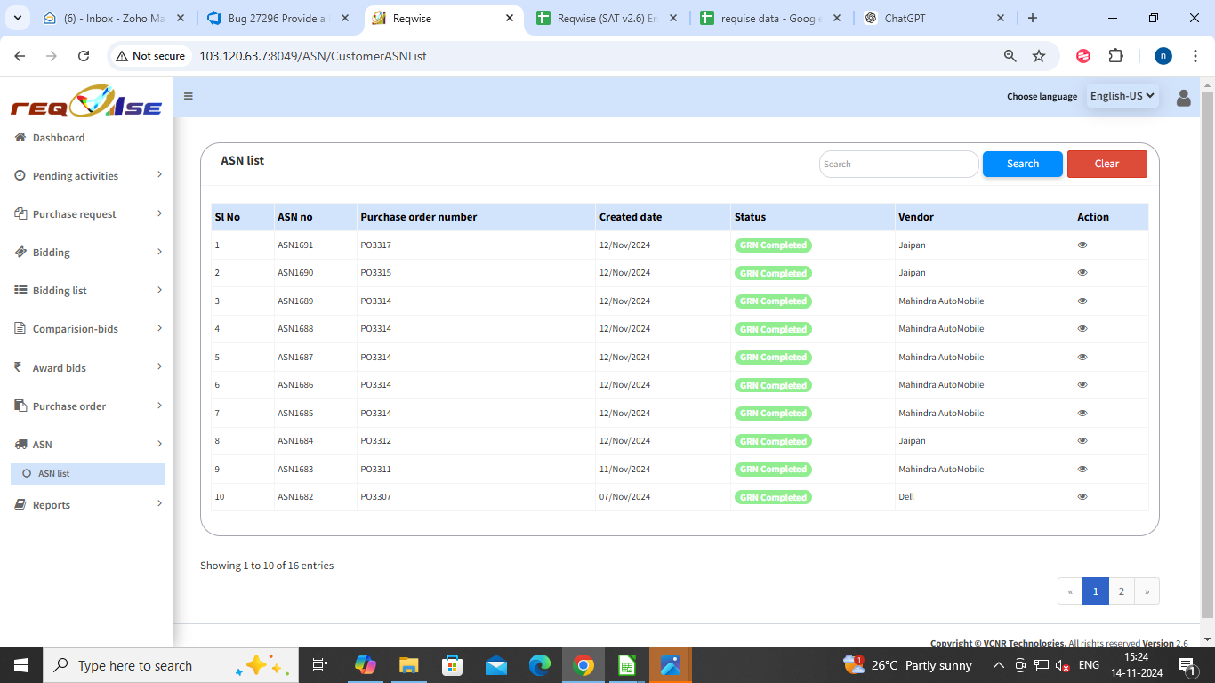Click the Reqwise logo

pos(86,100)
